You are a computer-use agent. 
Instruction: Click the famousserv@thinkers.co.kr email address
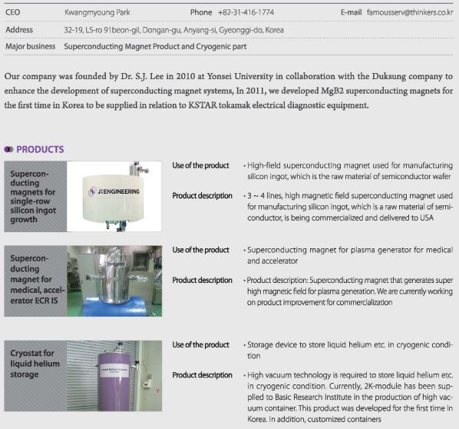410,12
